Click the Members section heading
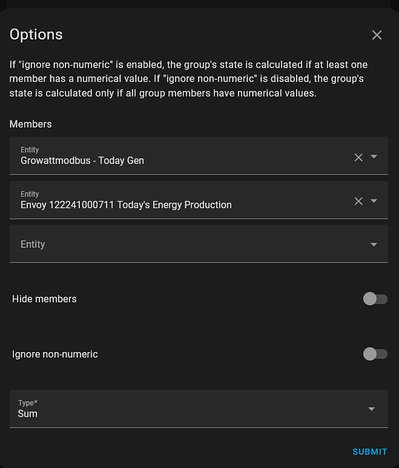Image resolution: width=399 pixels, height=468 pixels. coord(31,124)
